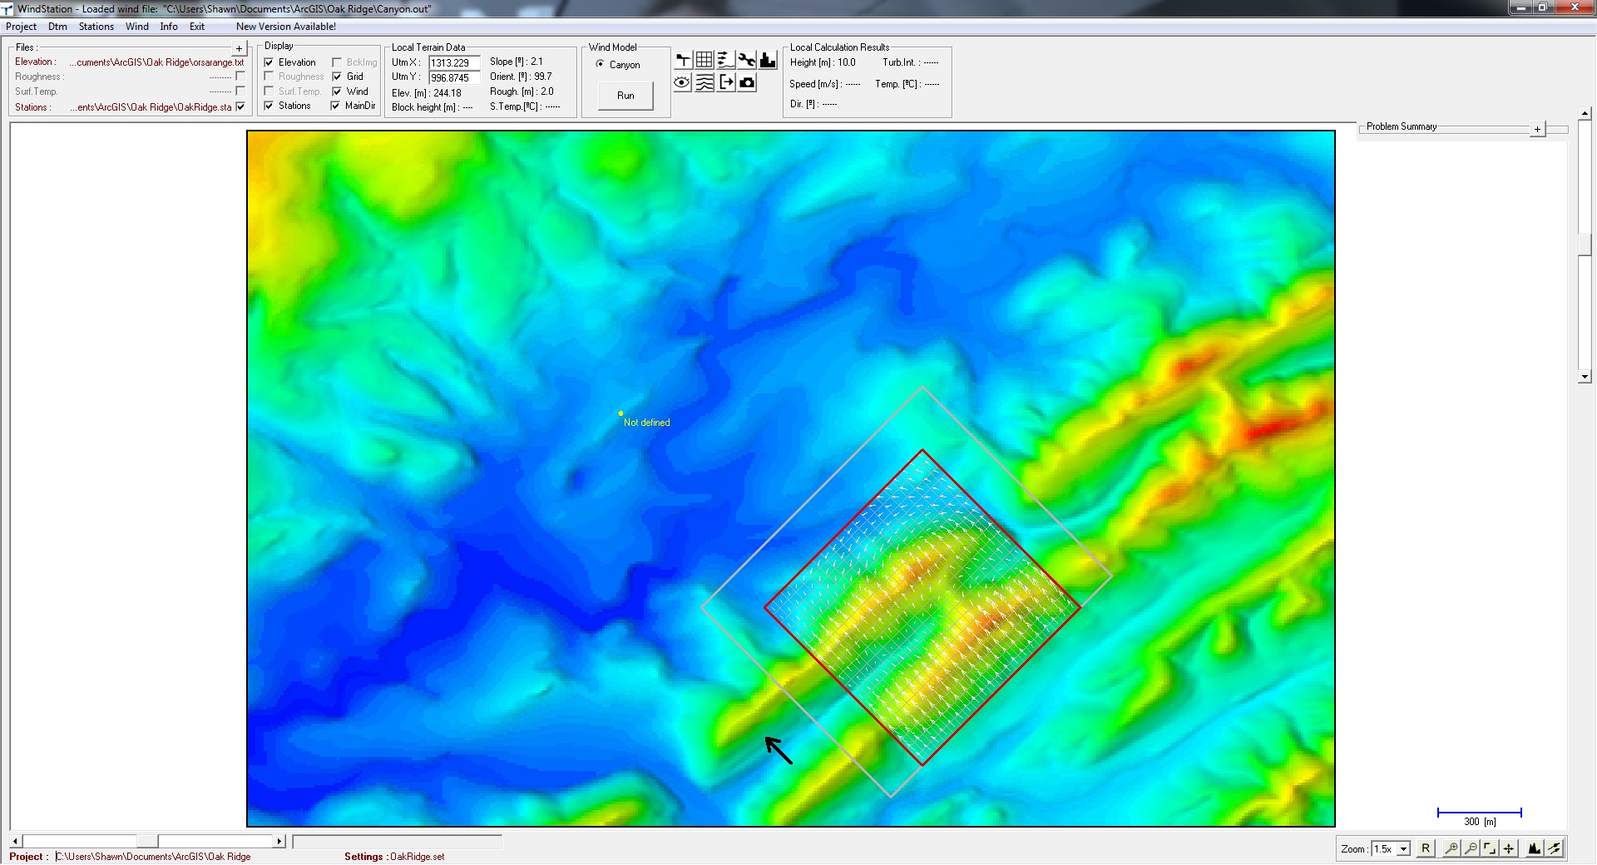
Task: Click the Exit menu item
Action: pyautogui.click(x=197, y=27)
